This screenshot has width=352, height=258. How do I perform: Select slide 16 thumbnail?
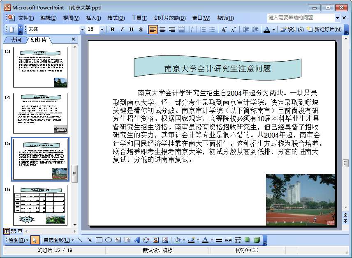(40, 205)
